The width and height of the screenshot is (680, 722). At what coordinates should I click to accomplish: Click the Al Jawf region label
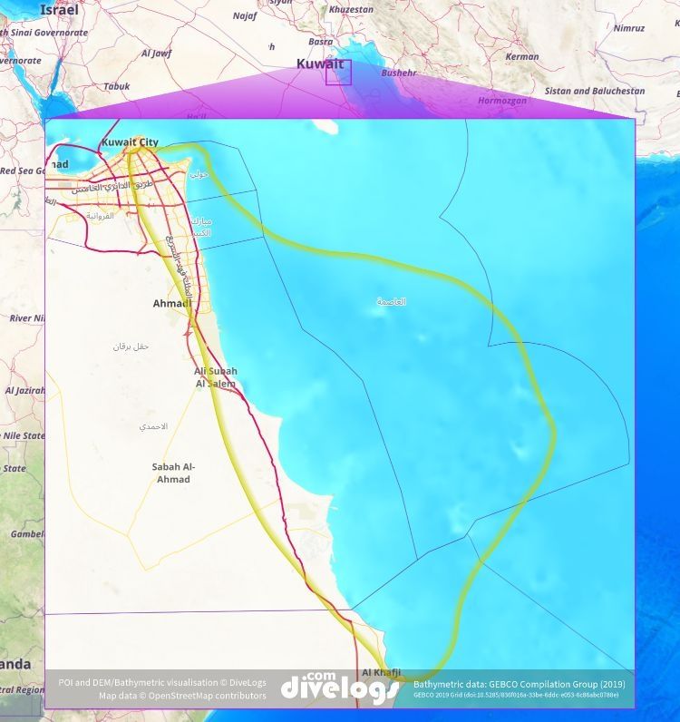157,54
